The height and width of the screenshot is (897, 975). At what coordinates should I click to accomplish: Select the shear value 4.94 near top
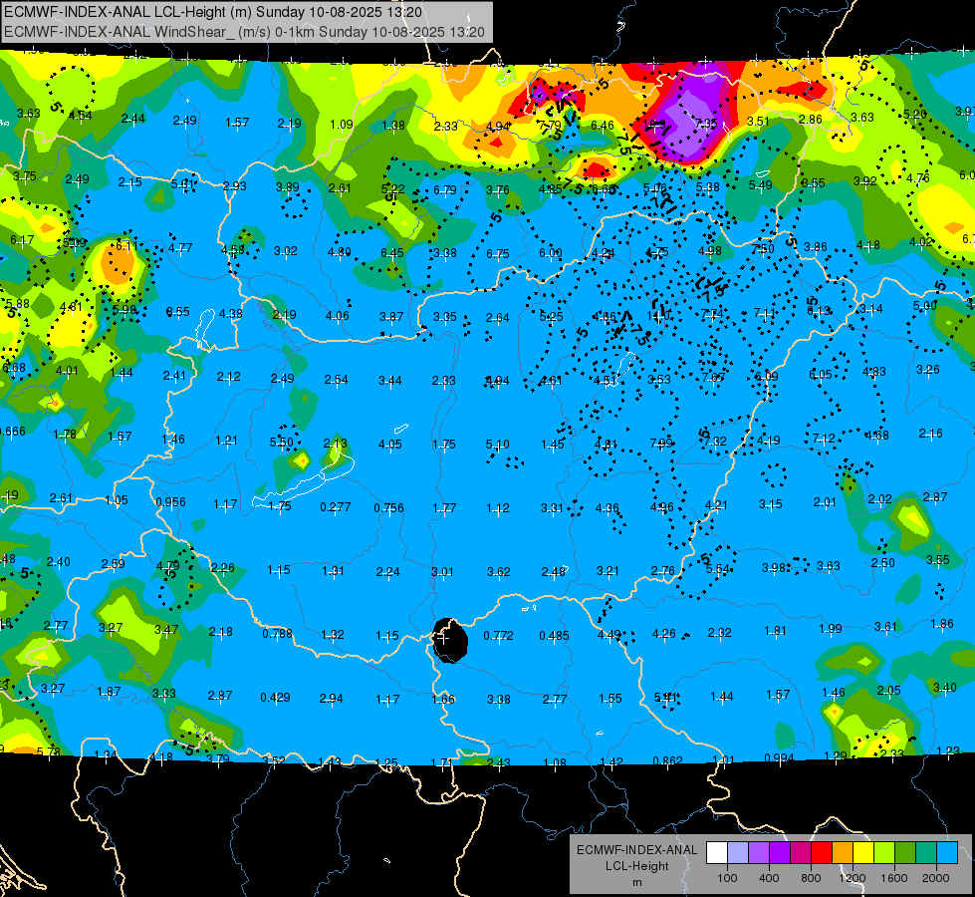pyautogui.click(x=497, y=127)
